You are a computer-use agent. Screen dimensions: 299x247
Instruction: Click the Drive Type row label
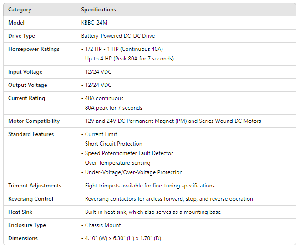[x=21, y=36]
